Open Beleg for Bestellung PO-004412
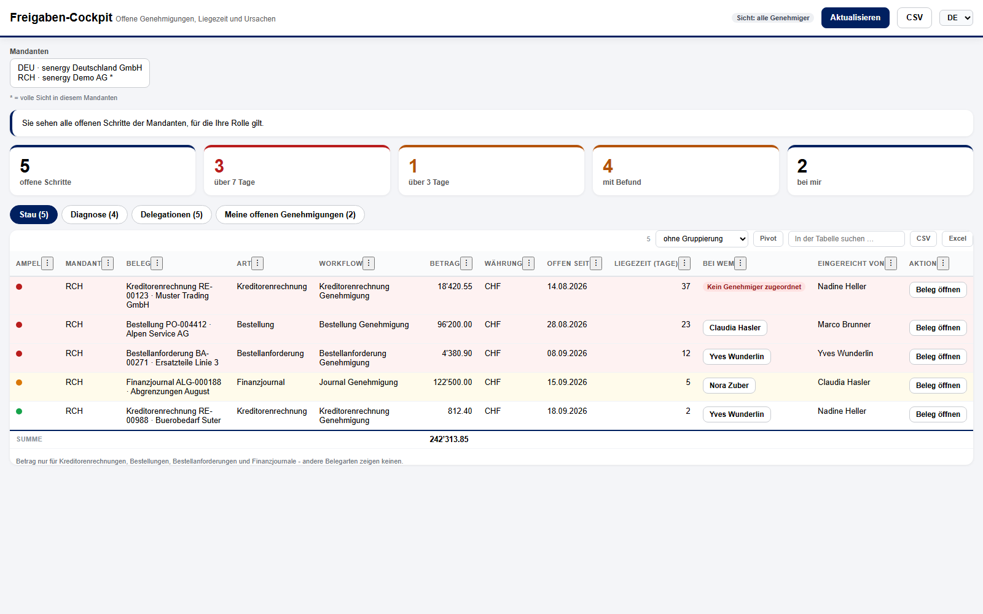983x614 pixels. (x=938, y=328)
